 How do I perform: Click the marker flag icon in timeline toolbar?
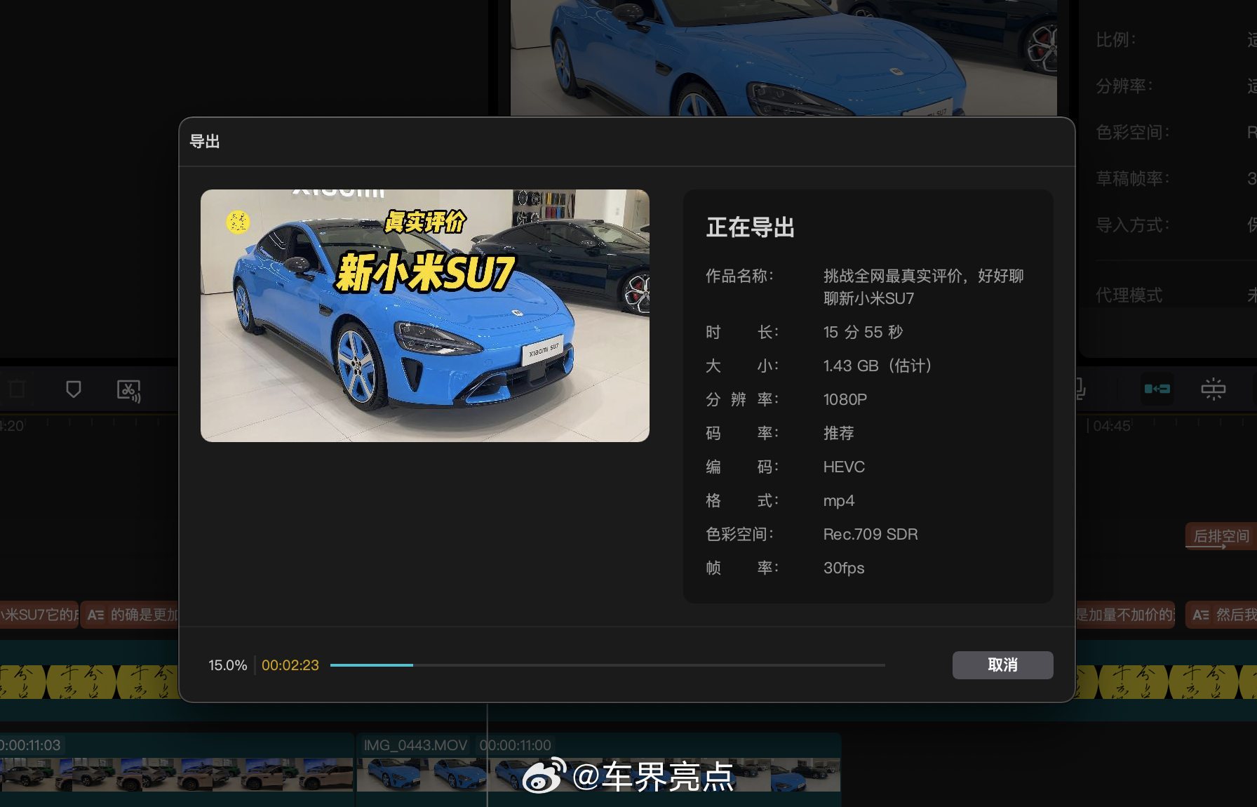74,389
